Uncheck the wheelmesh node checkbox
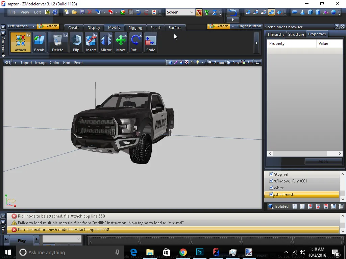The height and width of the screenshot is (259, 346). [x=271, y=195]
